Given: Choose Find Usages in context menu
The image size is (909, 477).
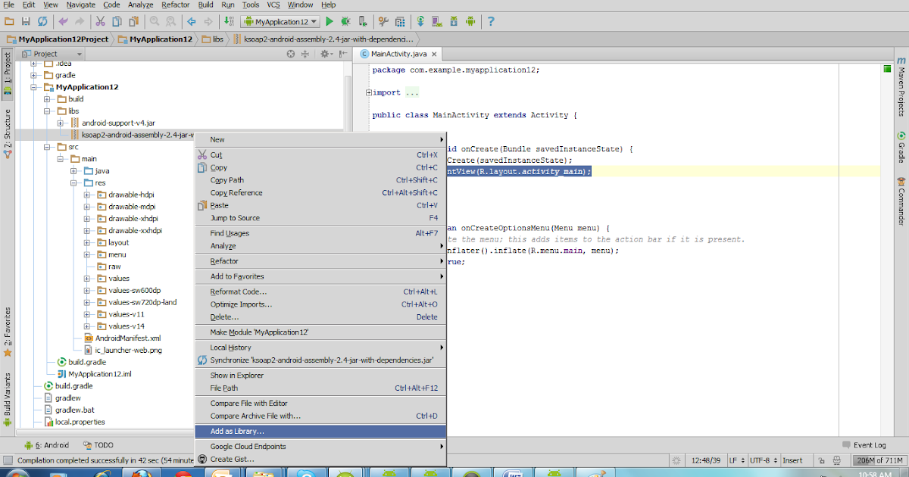Looking at the screenshot, I should [321, 233].
